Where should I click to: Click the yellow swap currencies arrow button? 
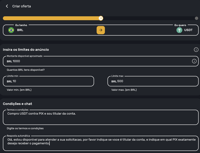[x=101, y=30]
